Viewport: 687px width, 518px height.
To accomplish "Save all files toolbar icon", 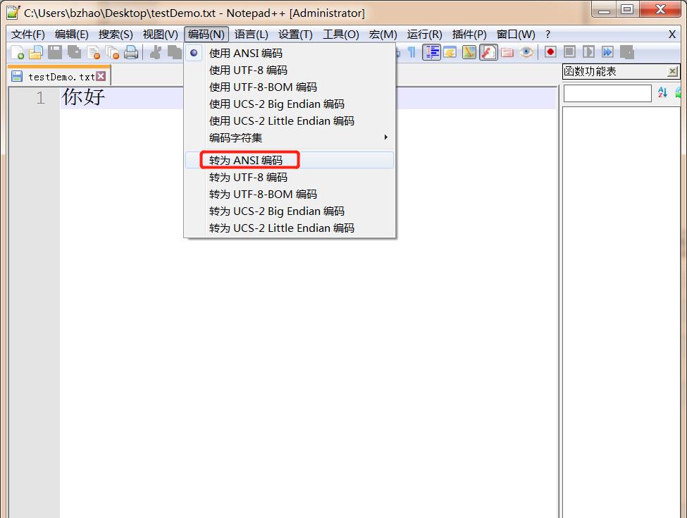I will pyautogui.click(x=74, y=53).
